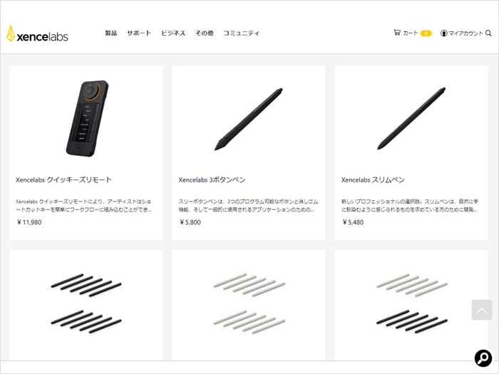This screenshot has width=499, height=374.
Task: Open the マイアカウント user icon
Action: 443,33
